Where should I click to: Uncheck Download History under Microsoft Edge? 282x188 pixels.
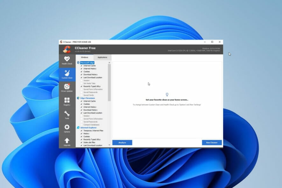(x=81, y=75)
